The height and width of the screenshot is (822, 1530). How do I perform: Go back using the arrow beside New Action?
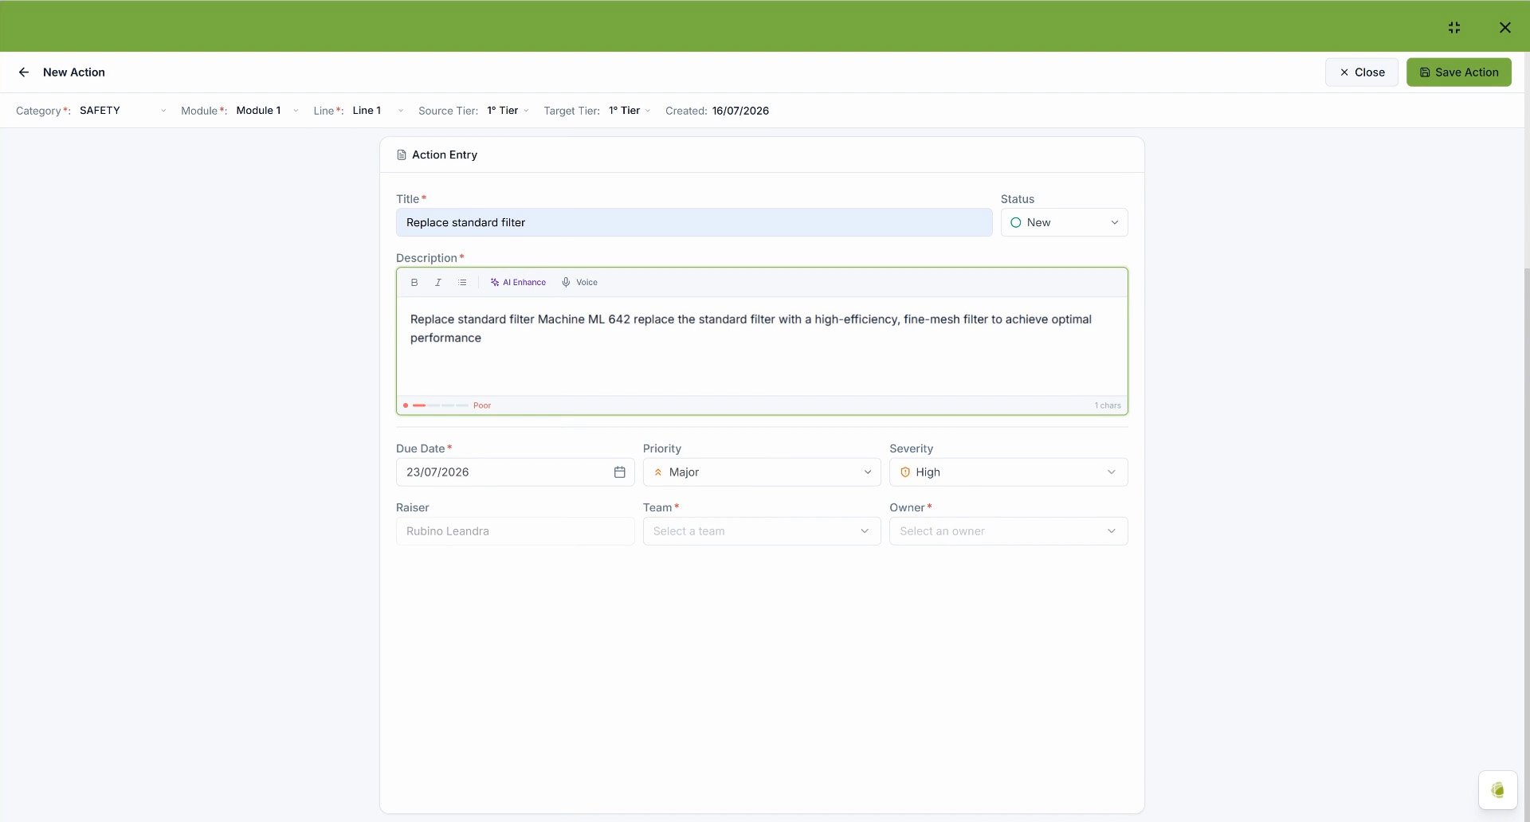click(x=24, y=72)
